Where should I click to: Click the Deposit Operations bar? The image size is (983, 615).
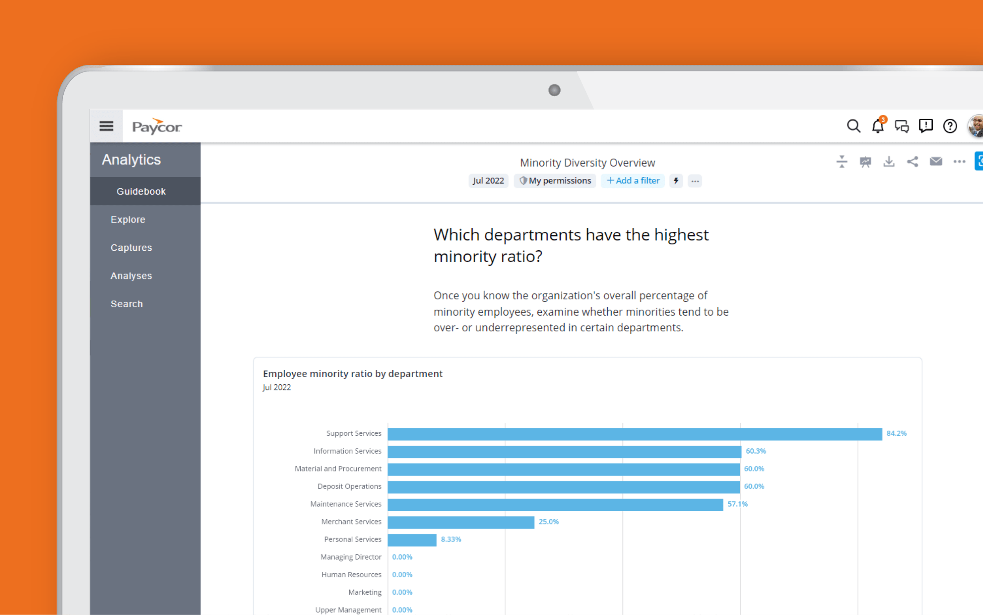point(563,487)
